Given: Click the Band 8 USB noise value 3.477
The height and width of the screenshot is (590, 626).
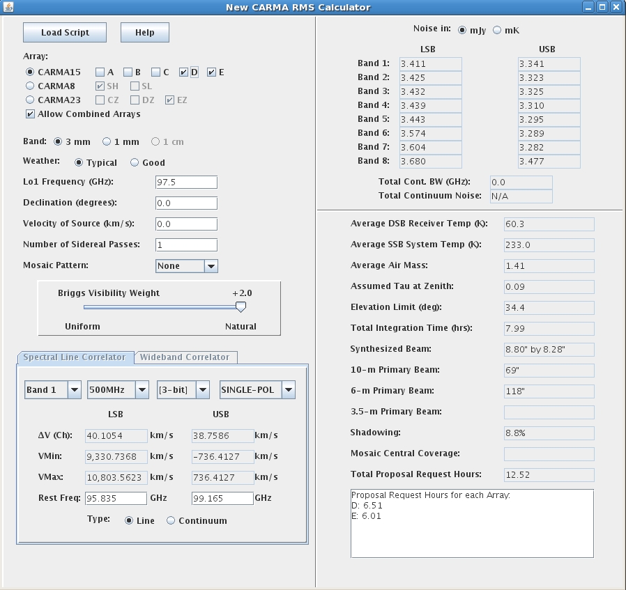Looking at the screenshot, I should (x=549, y=162).
